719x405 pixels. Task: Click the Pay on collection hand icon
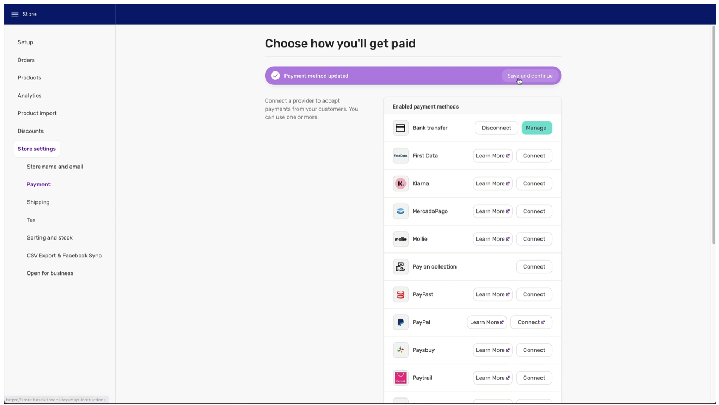[x=401, y=266]
